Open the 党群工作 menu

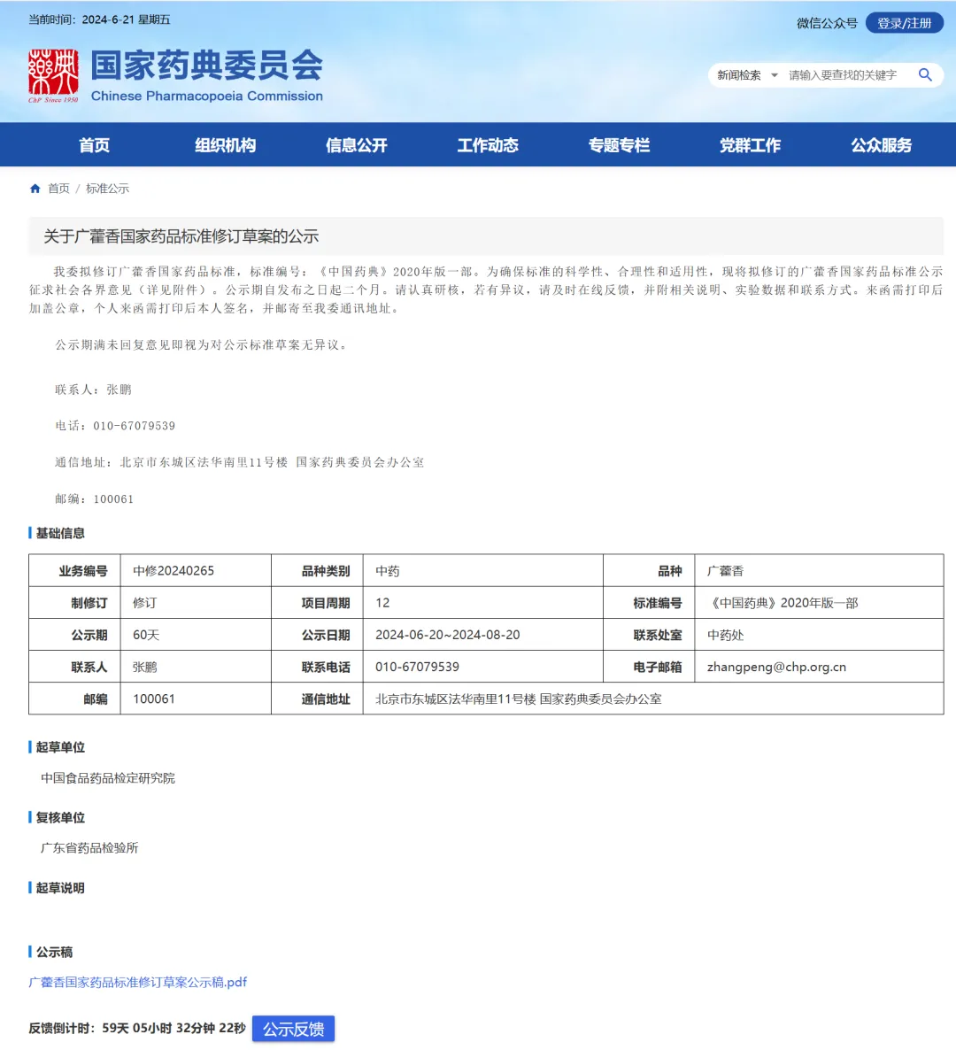750,145
